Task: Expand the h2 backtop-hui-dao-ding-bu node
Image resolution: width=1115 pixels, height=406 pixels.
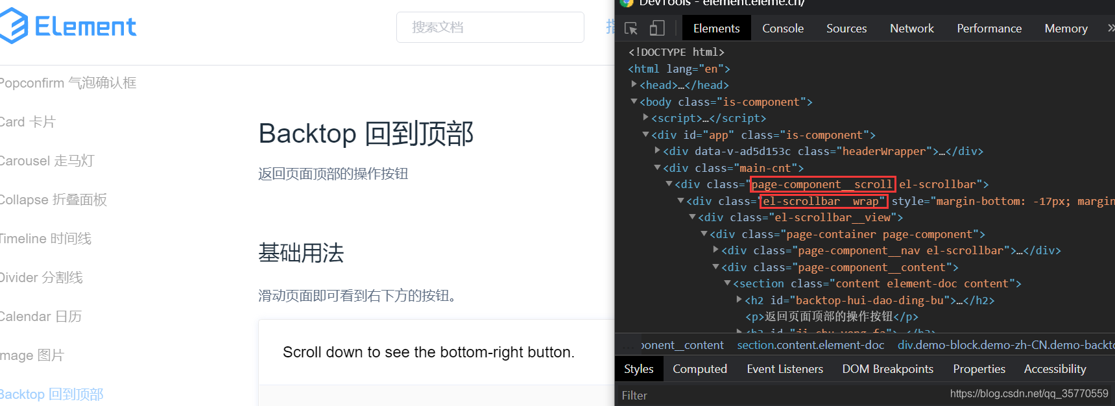Action: (x=739, y=300)
